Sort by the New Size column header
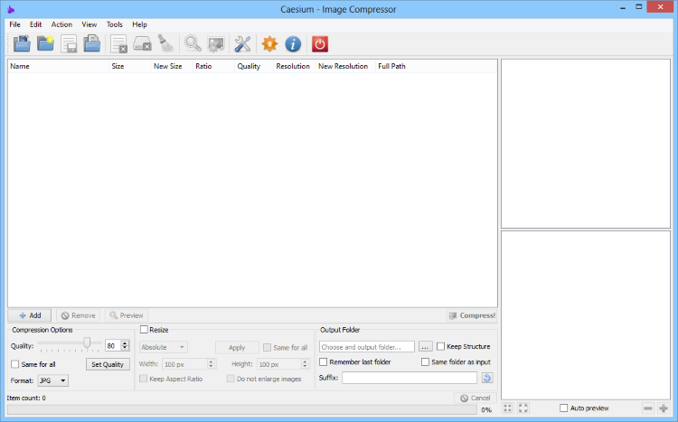Screen dimensions: 678x422 [172, 66]
